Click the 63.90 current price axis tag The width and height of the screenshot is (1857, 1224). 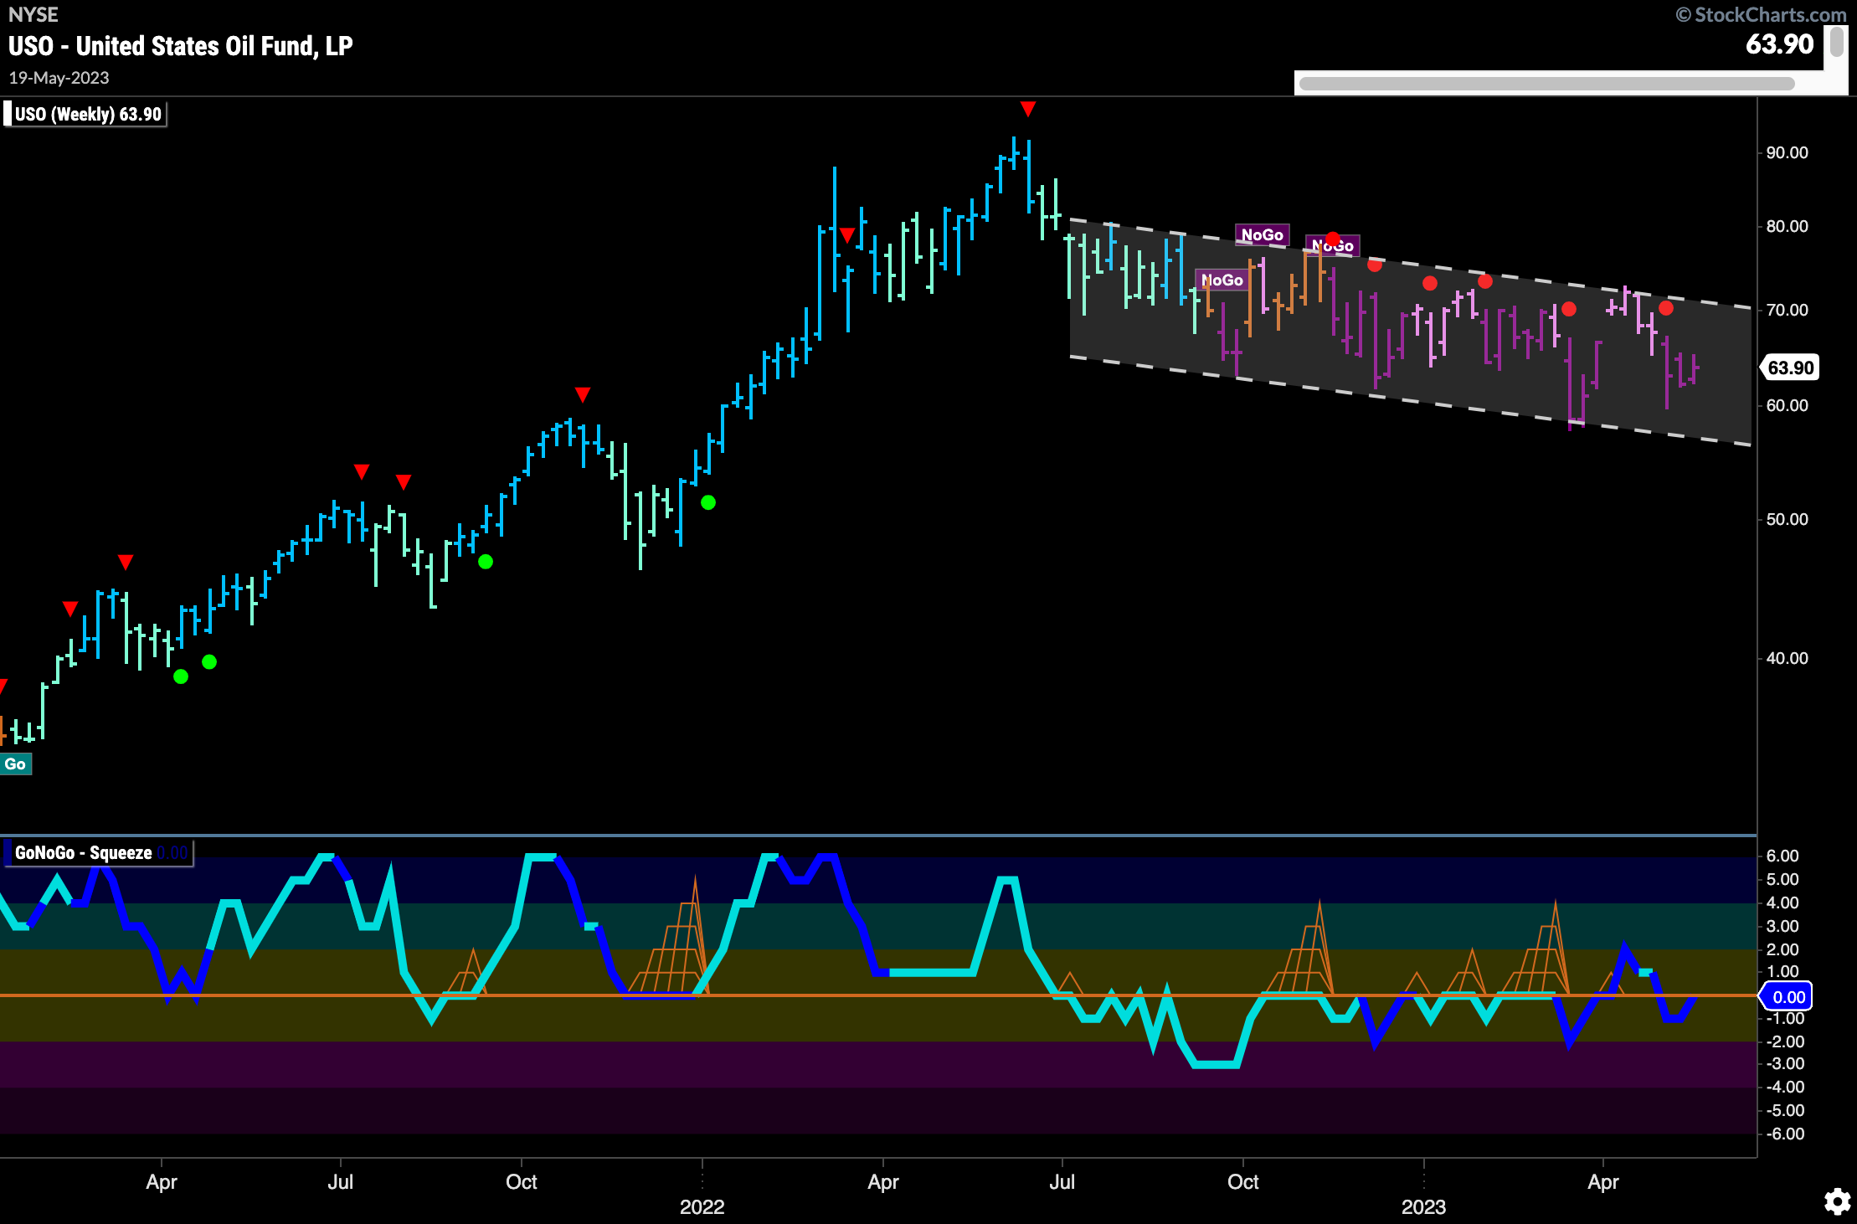point(1790,368)
